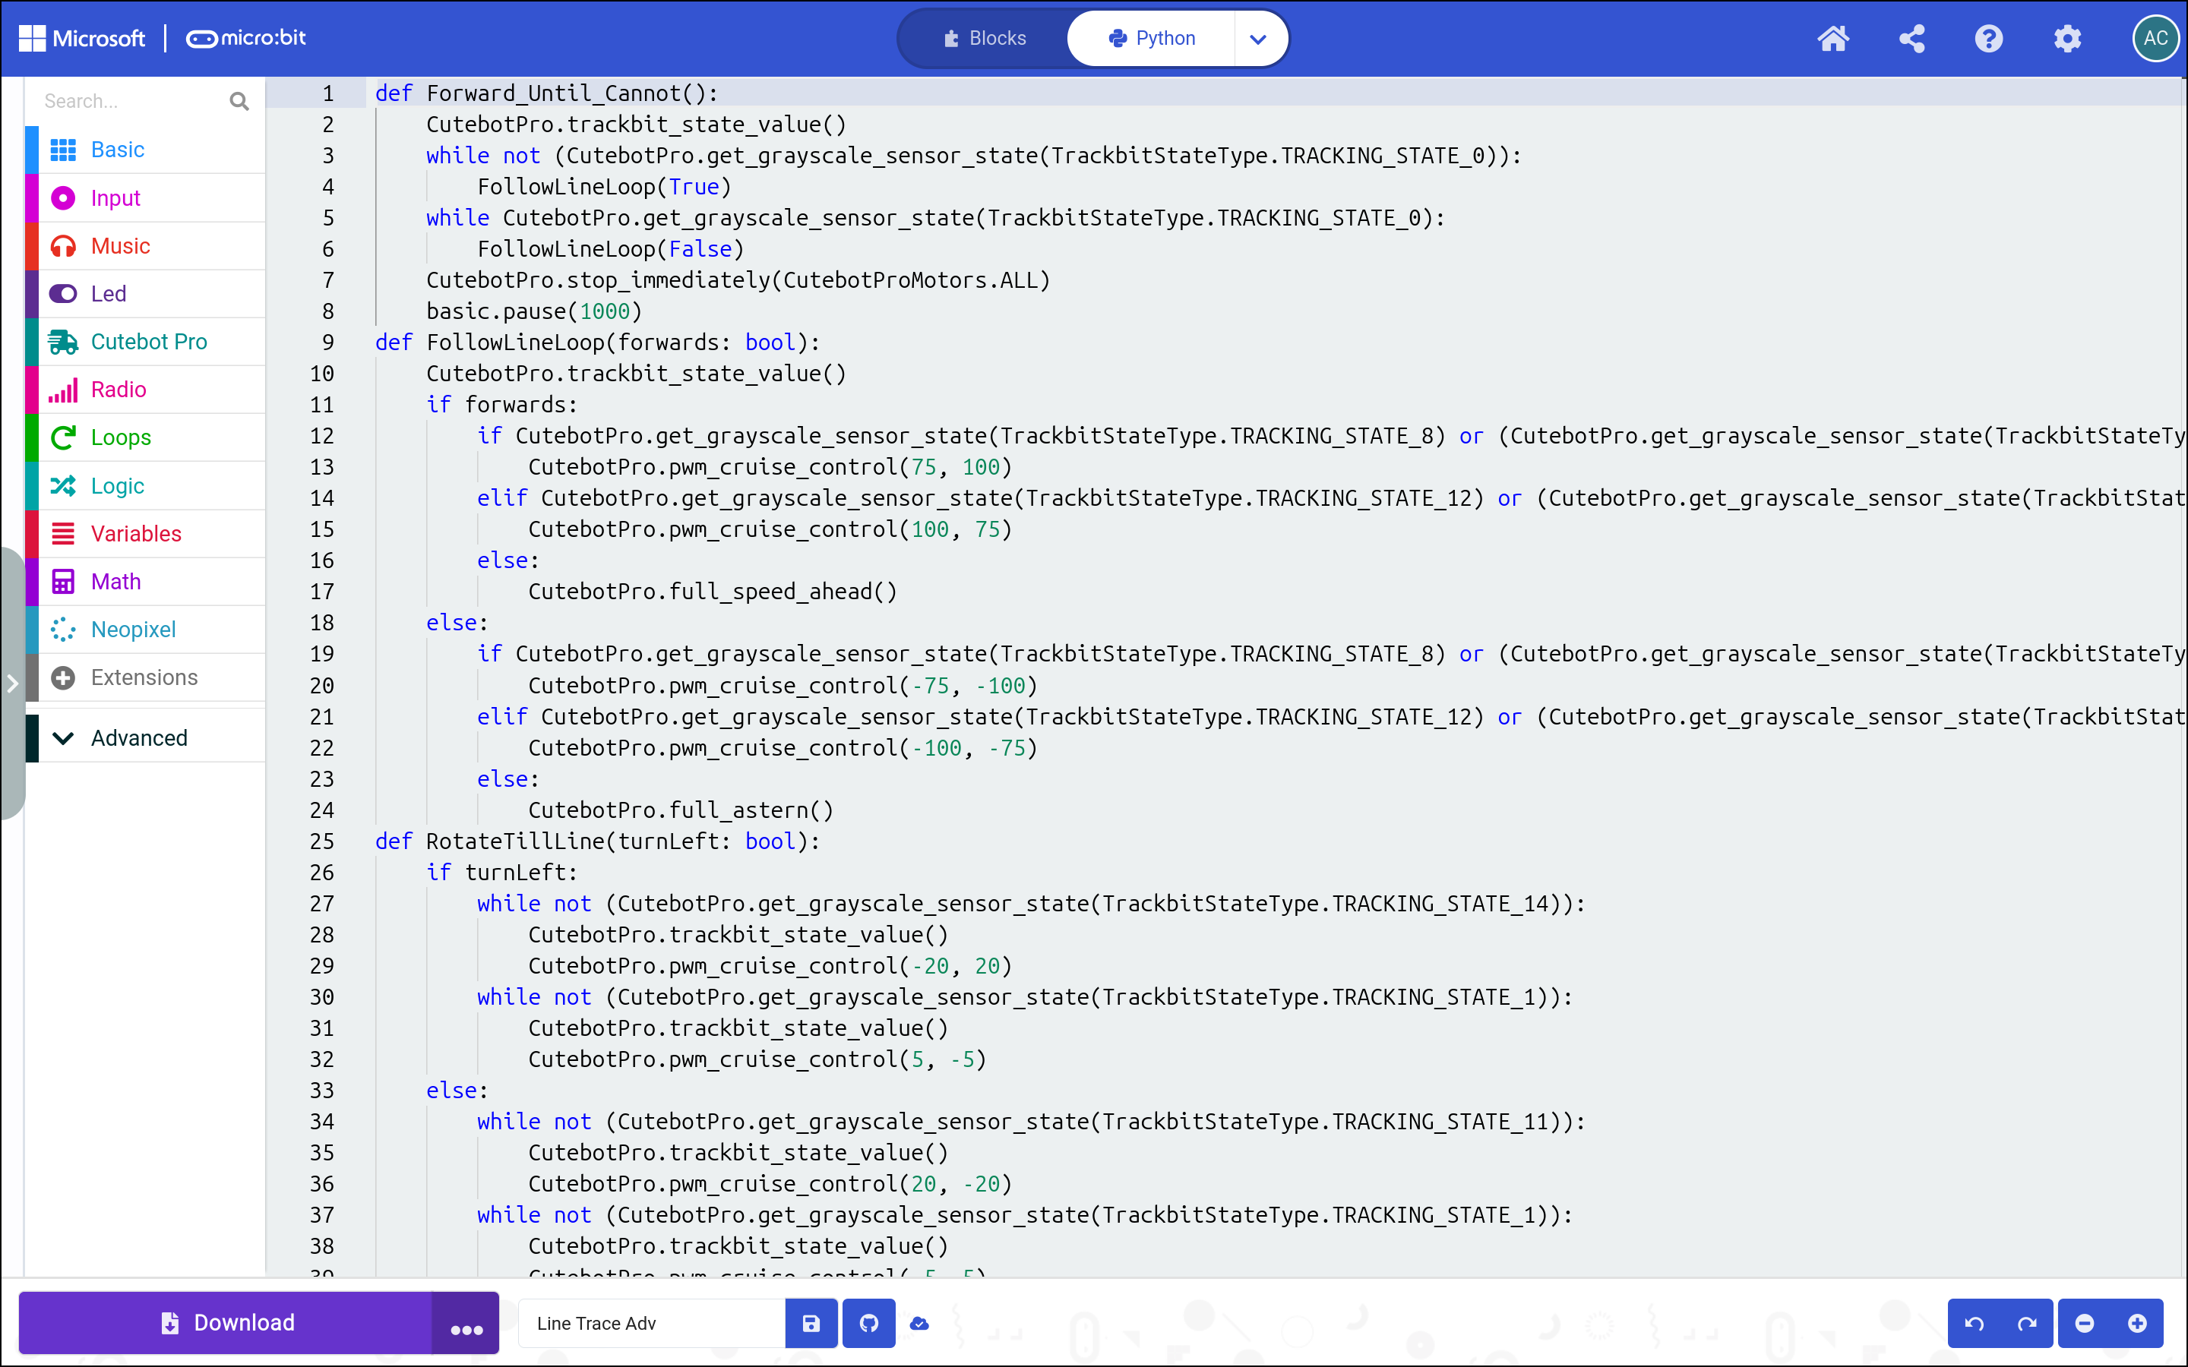Open the Input toolbox category
This screenshot has height=1367, width=2188.
144,198
